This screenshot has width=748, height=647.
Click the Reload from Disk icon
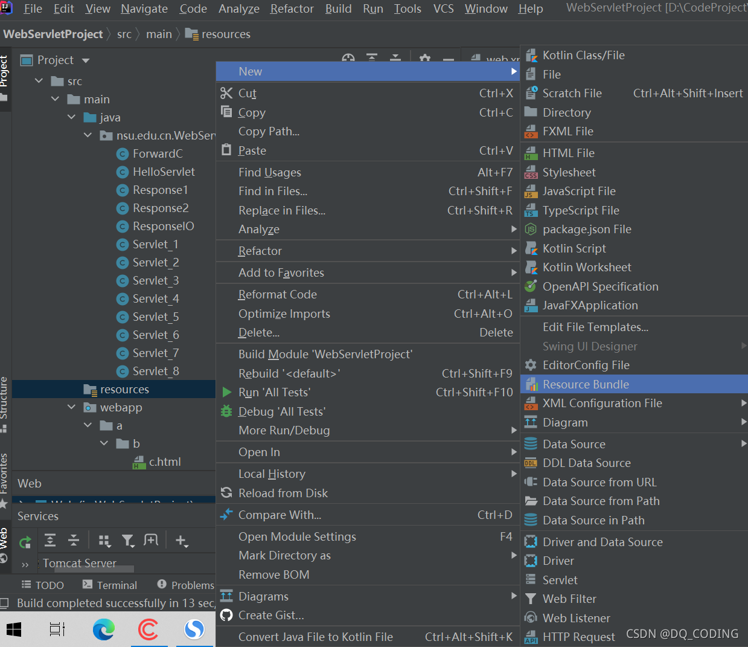click(x=226, y=493)
